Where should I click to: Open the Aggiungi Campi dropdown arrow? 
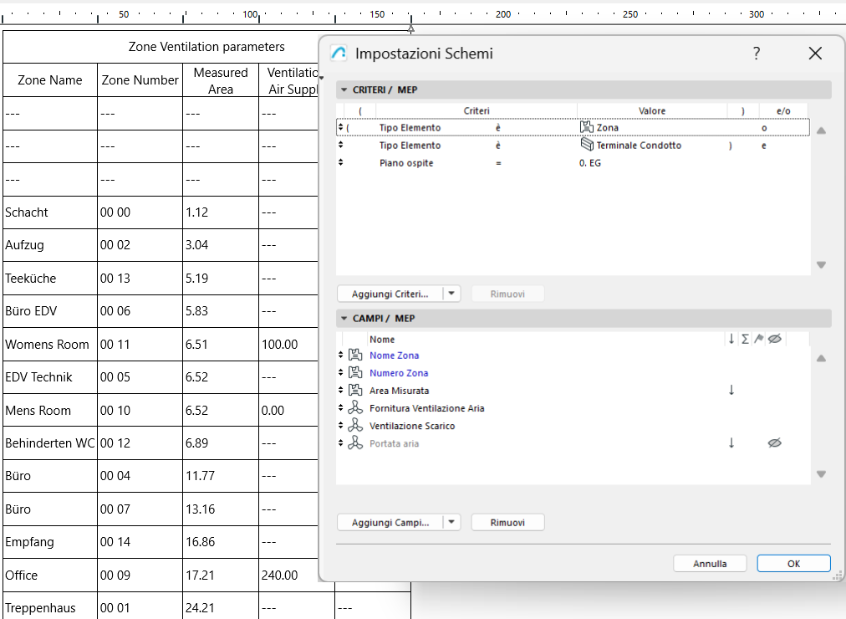451,522
